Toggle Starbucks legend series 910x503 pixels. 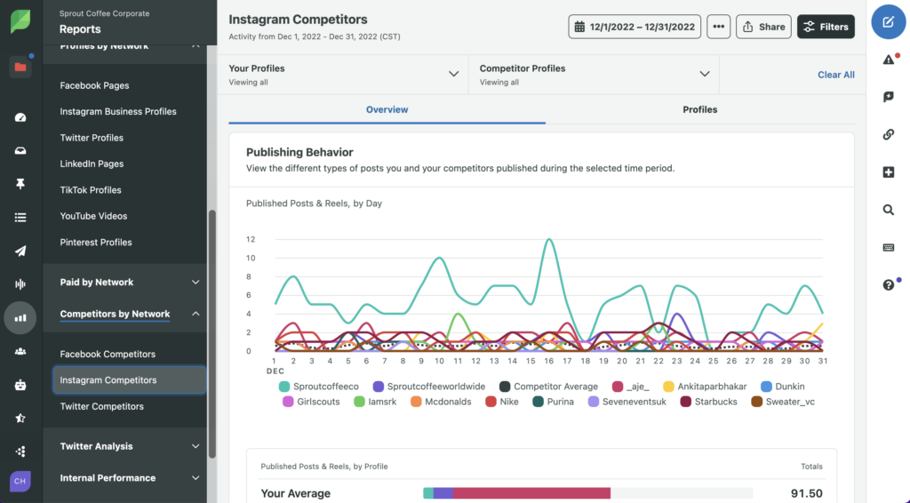708,402
